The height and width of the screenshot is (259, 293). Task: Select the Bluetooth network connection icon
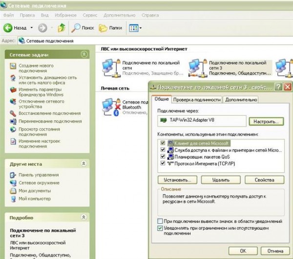pos(111,107)
